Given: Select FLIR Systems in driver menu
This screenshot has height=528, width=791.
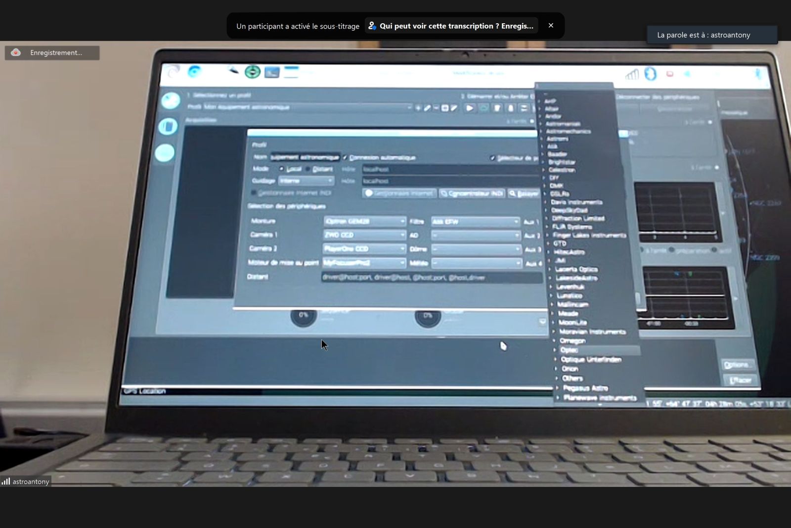Looking at the screenshot, I should click(572, 227).
